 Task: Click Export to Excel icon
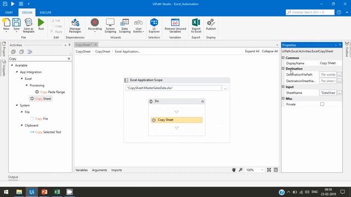coord(196,26)
